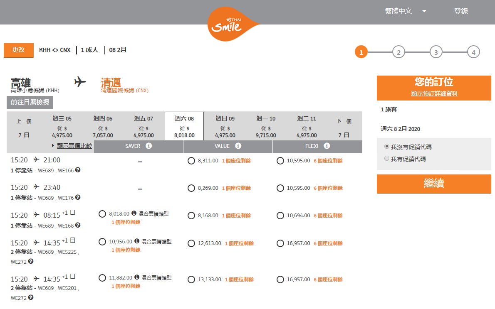This screenshot has height=309, width=495.
Task: Click the info icon next to VALUE
Action: 238,146
